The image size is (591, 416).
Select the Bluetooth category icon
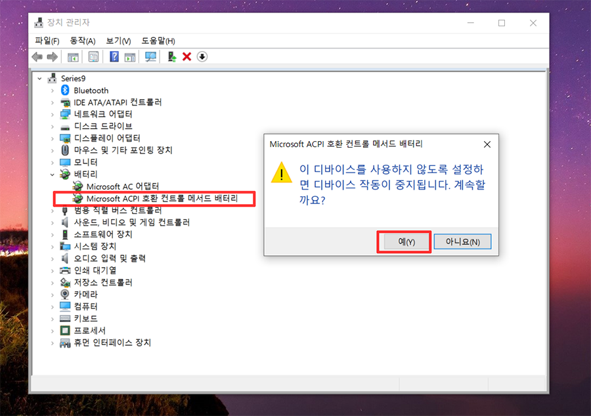[x=65, y=91]
